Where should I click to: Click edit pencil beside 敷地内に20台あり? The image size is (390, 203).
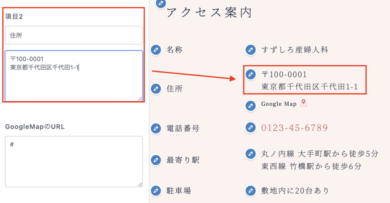coord(250,190)
